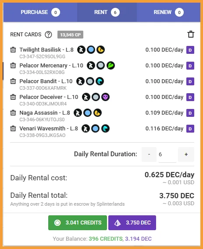This screenshot has width=203, height=249.
Task: Click the D badge for Pelacor Bandit
Action: coord(190,81)
